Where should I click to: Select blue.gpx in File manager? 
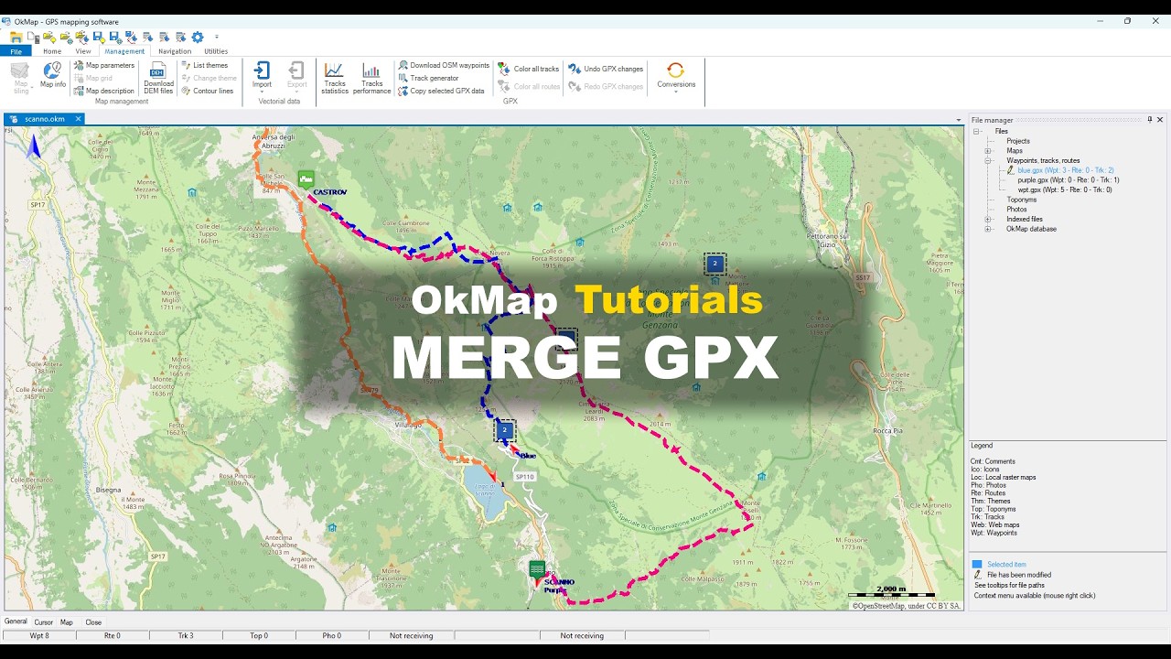point(1065,170)
